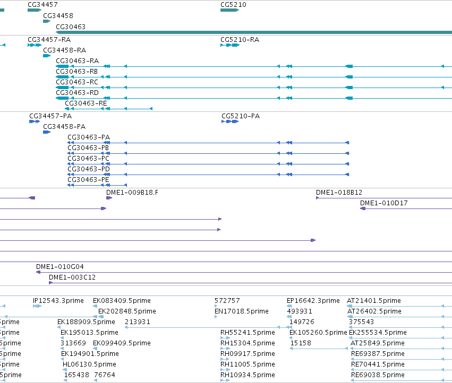Click the EK083409.5prime EST label
This screenshot has height=383, width=452.
pos(122,301)
